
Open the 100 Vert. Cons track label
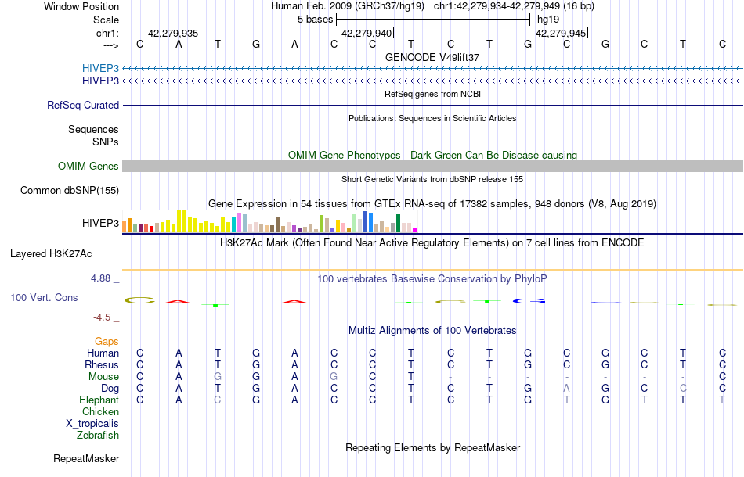pos(44,297)
